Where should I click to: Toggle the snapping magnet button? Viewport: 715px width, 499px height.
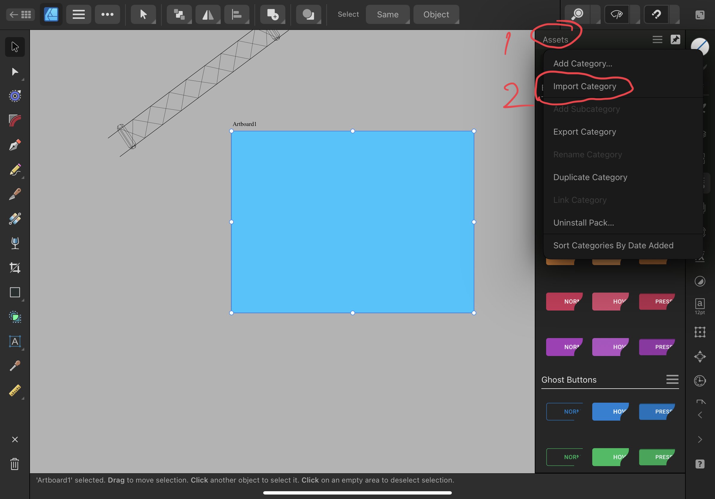point(656,14)
